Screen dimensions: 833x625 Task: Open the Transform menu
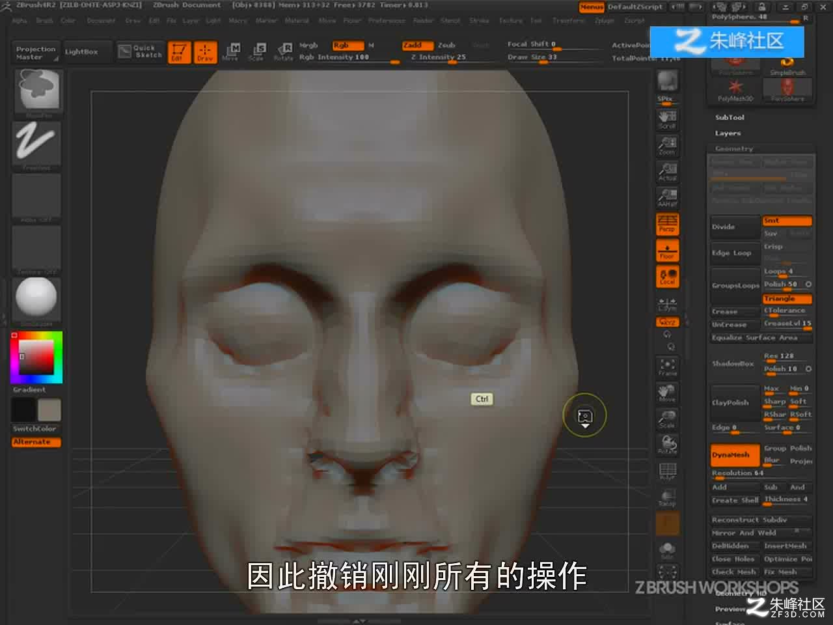click(x=569, y=21)
